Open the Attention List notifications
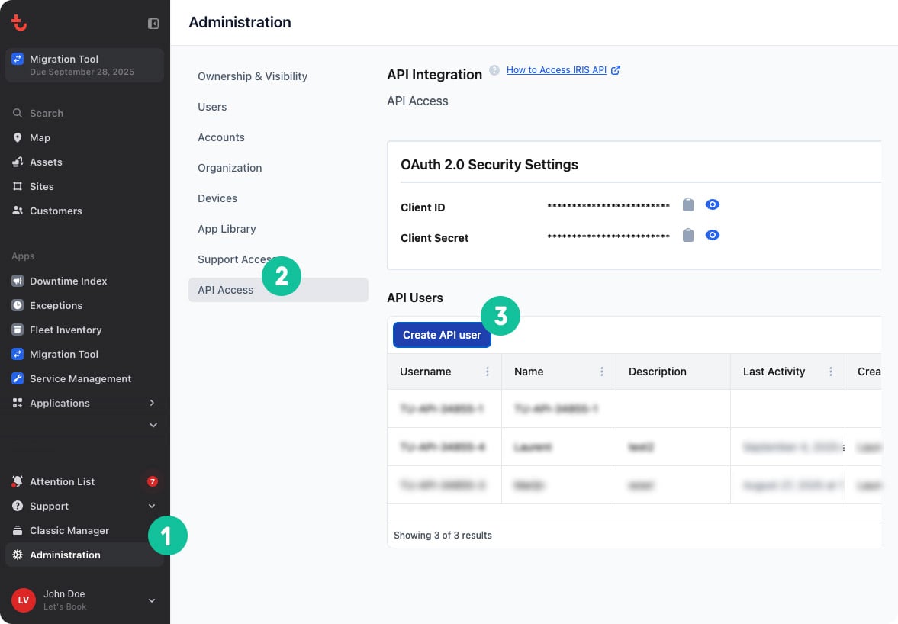Viewport: 898px width, 624px height. (x=62, y=481)
